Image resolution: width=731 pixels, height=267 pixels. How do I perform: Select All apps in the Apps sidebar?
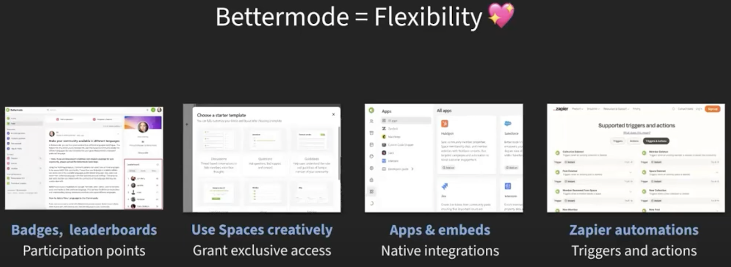coord(406,121)
